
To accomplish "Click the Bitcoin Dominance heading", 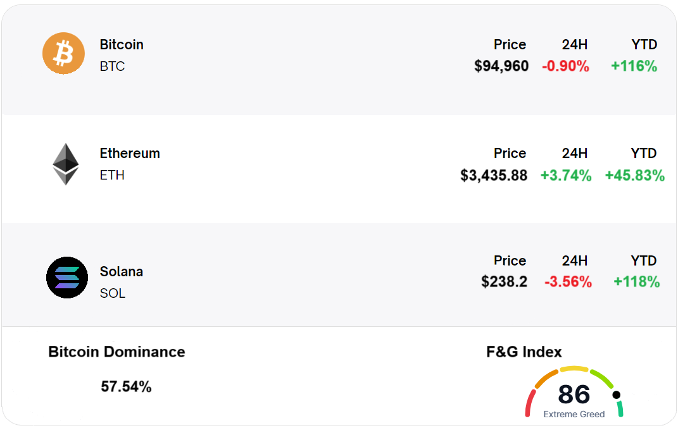I will 116,352.
